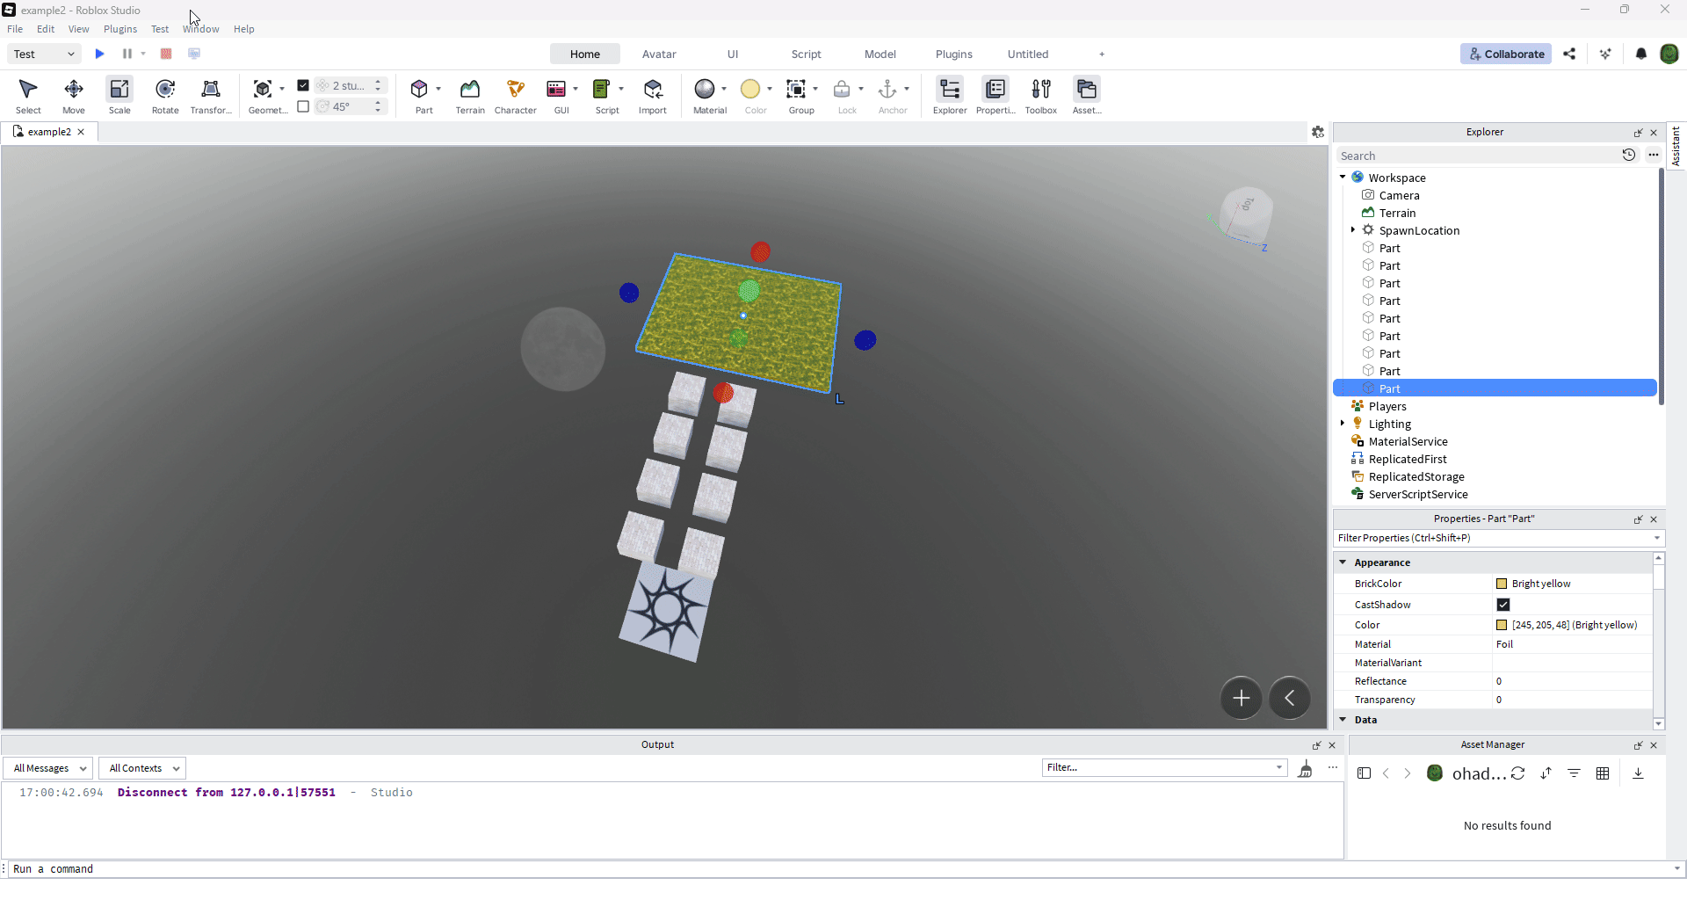
Task: Click the Character tool icon
Action: point(515,95)
